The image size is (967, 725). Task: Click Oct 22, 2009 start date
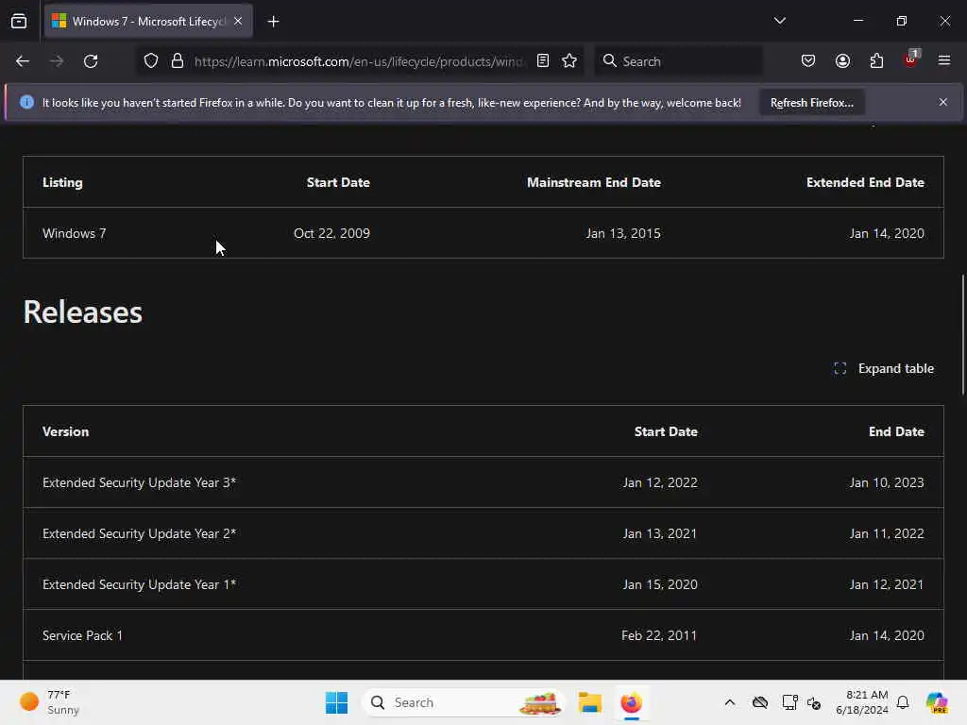tap(331, 233)
